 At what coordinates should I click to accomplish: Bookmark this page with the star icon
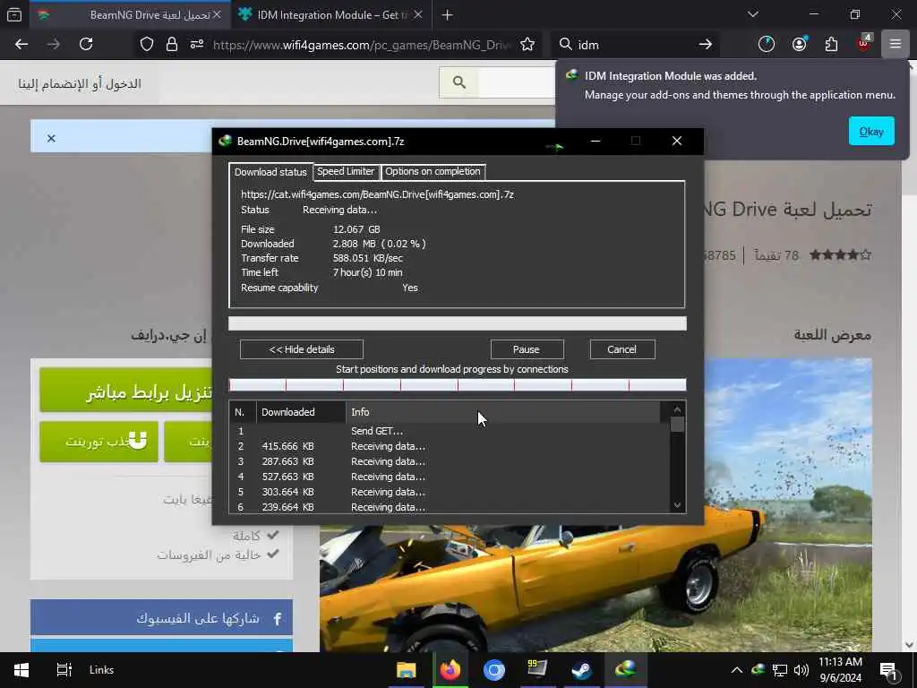pos(527,45)
